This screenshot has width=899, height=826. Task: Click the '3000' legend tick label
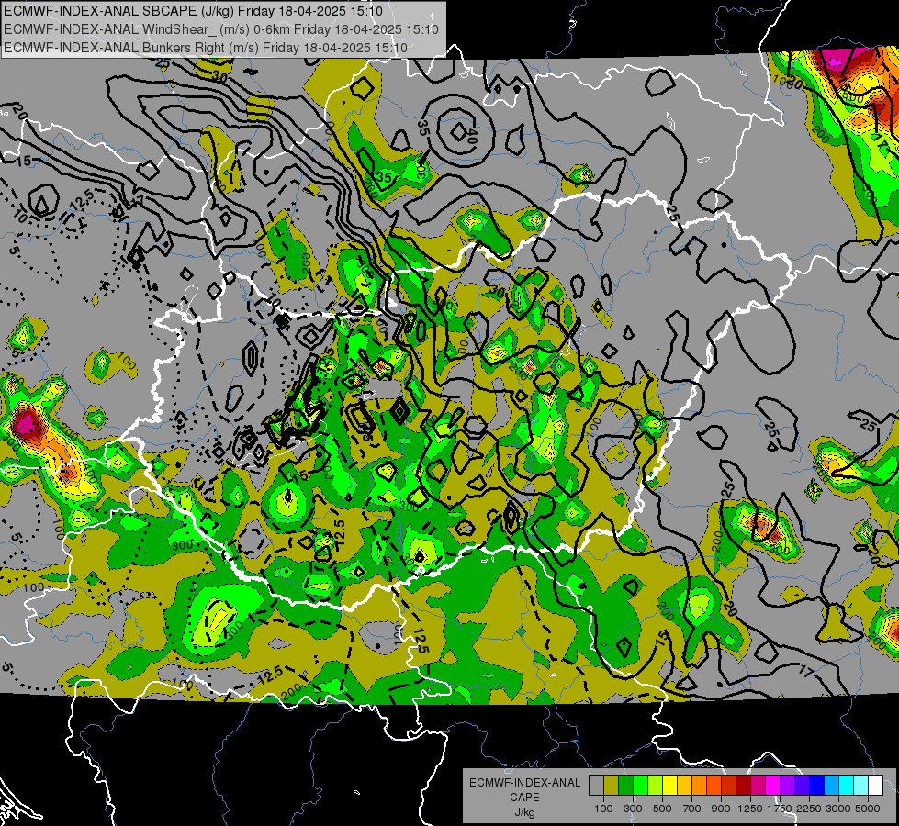(838, 809)
